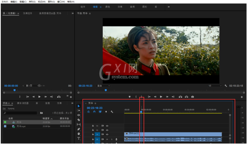Select the Selection arrow tool

79,106
